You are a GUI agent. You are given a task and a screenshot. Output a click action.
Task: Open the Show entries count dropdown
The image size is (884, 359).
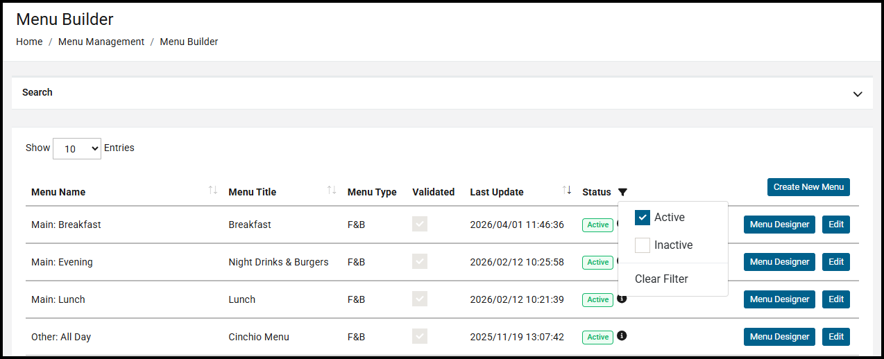point(77,148)
